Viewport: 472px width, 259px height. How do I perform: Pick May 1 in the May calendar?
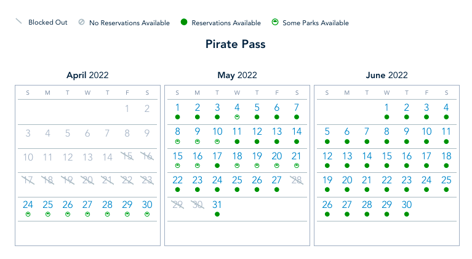coord(177,108)
